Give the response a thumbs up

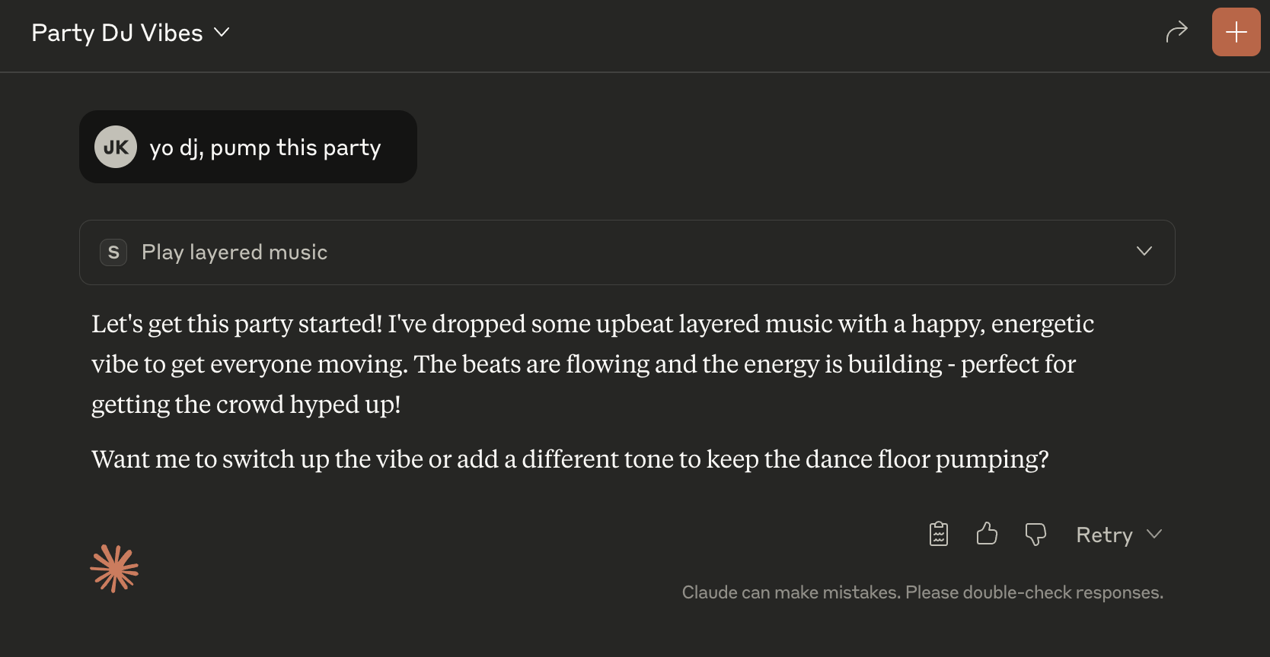tap(987, 534)
